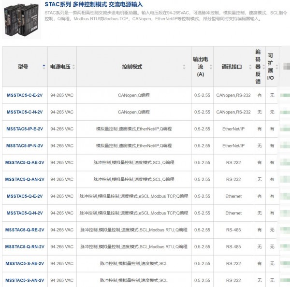Click the 电源电压 column header
Screen dimensions: 290x287
pos(62,67)
